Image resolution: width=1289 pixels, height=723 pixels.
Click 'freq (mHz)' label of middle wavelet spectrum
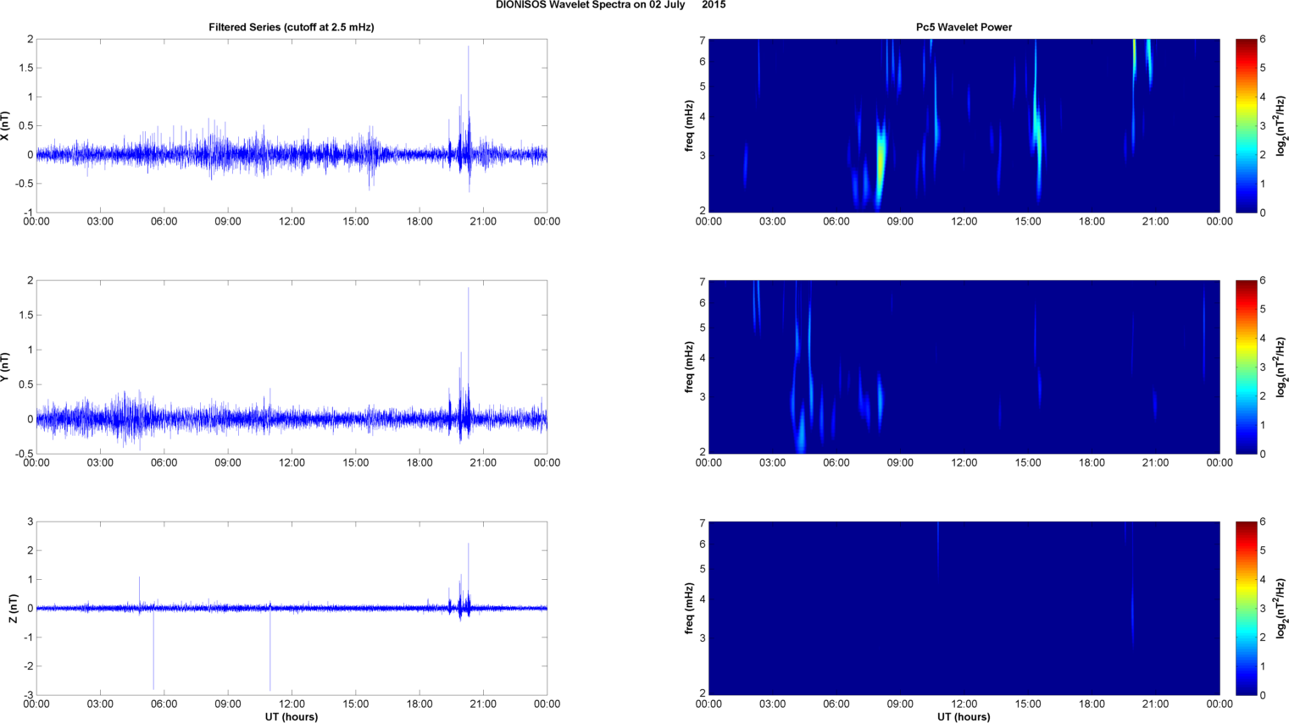click(x=690, y=367)
